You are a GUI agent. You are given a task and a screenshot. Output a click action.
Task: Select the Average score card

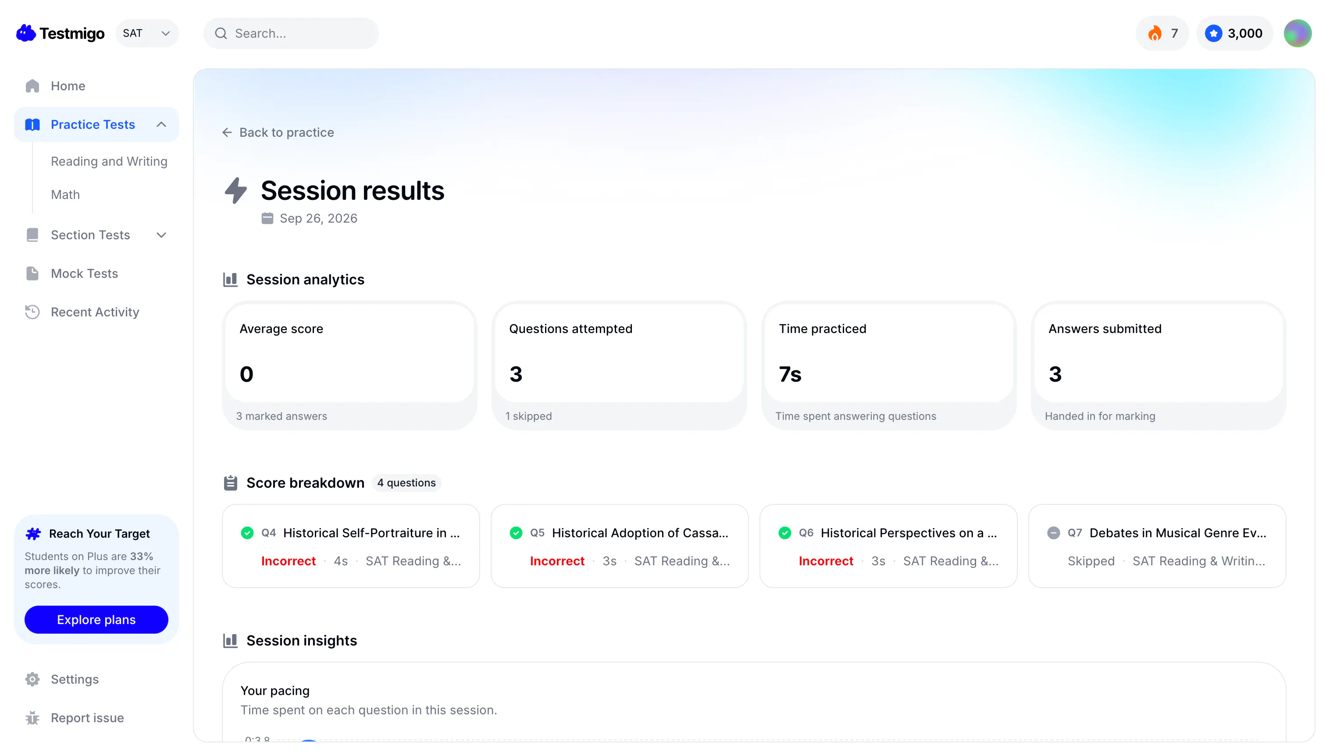click(x=349, y=365)
